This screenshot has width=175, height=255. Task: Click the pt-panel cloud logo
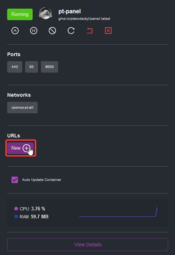[46, 13]
